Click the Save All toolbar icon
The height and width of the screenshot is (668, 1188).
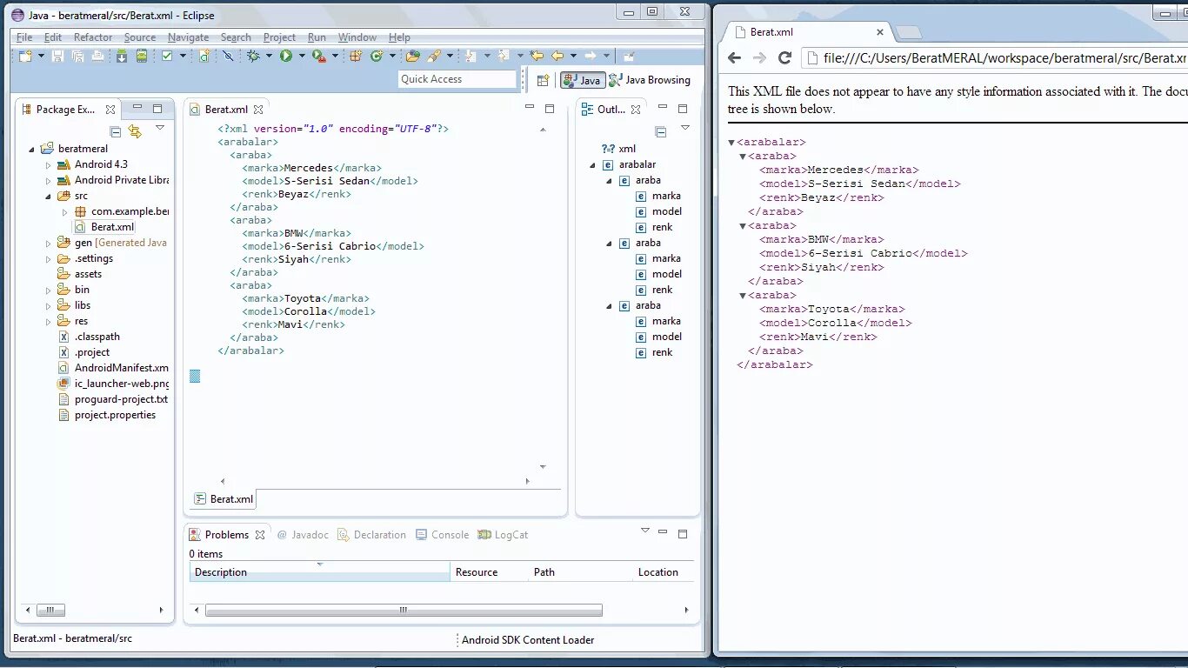(77, 56)
